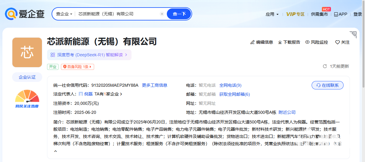
Task: Expand the 应用 menu dropdown
Action: (x=272, y=14)
